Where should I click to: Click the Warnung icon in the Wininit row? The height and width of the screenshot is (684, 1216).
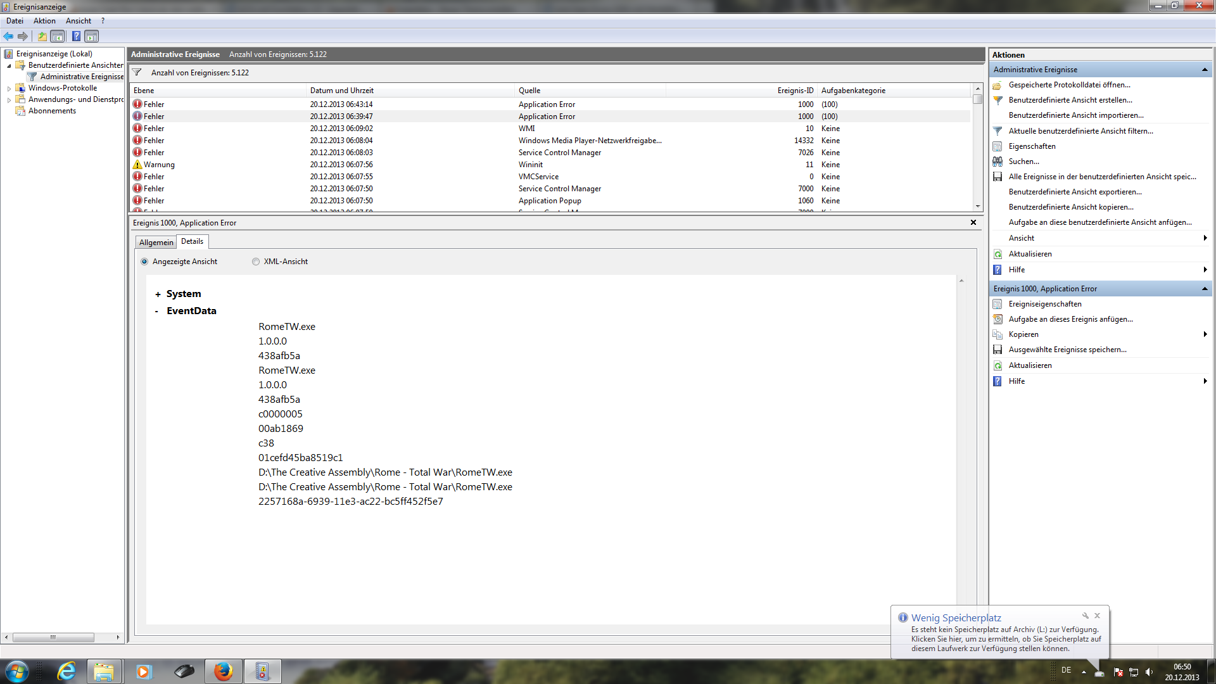(x=137, y=165)
